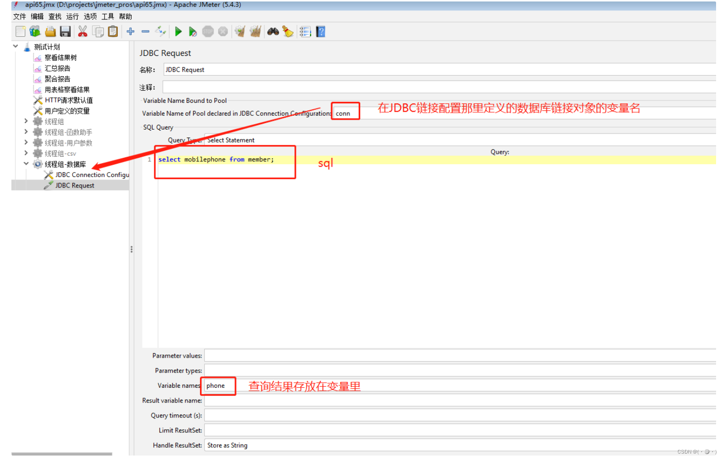Save the test plan with the floppy icon
The width and height of the screenshot is (724, 459).
pos(65,32)
